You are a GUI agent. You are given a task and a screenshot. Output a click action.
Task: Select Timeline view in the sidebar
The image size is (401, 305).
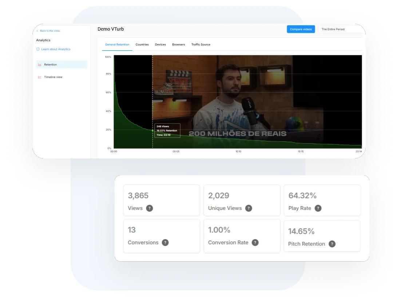click(x=53, y=77)
